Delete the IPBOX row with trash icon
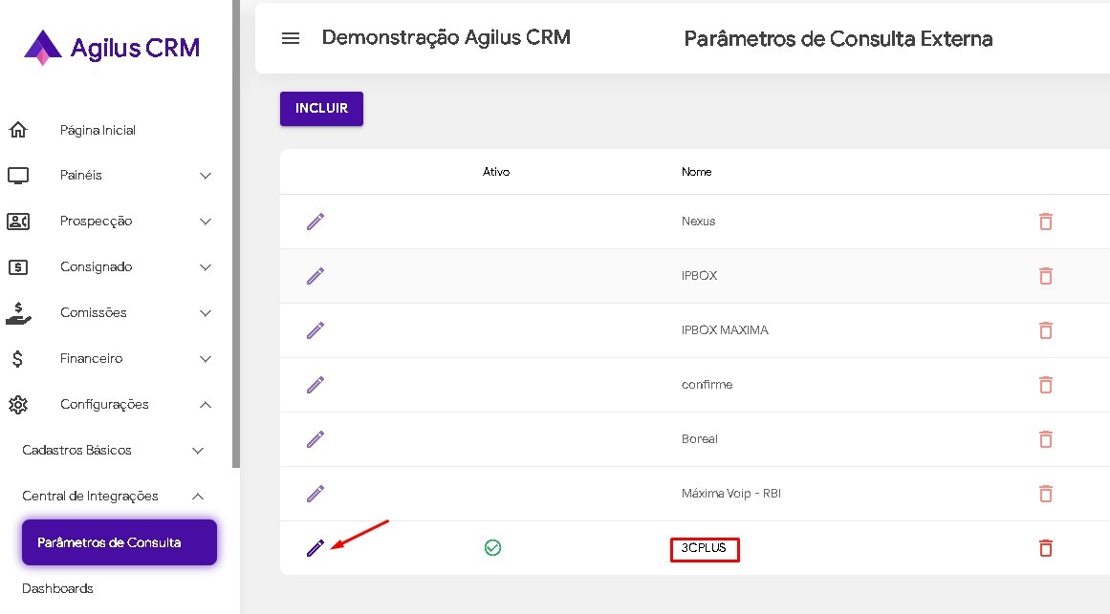1110x614 pixels. [x=1046, y=276]
